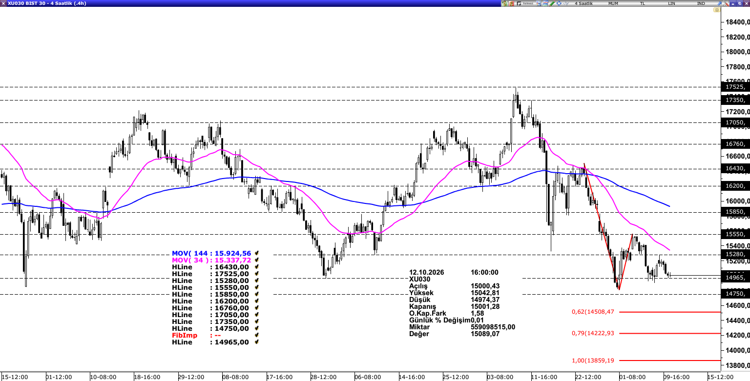
Task: Toggle checkmark for HLine 15850,00
Action: point(256,295)
